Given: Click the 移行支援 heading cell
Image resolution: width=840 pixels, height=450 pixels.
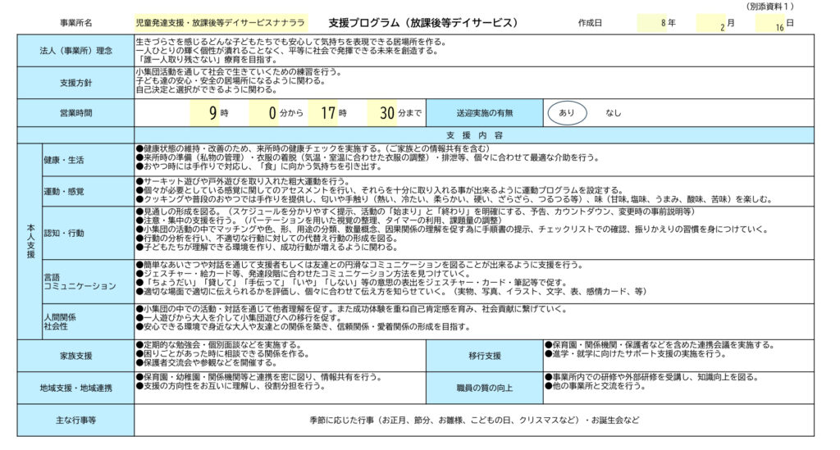Looking at the screenshot, I should pyautogui.click(x=484, y=357).
